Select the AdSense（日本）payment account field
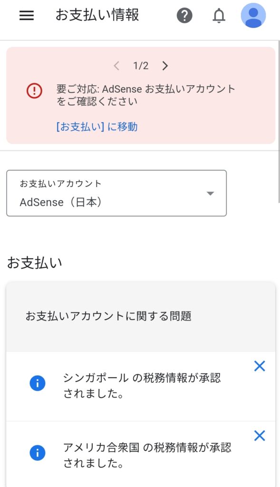This screenshot has height=487, width=280. point(116,193)
